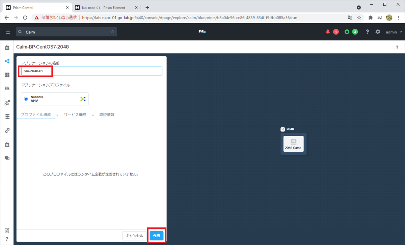Open the task checklist sidebar icon
Screen dimensions: 405x245
point(7,231)
